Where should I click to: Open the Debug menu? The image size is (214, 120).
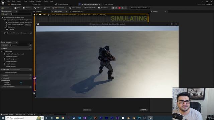pos(31,1)
